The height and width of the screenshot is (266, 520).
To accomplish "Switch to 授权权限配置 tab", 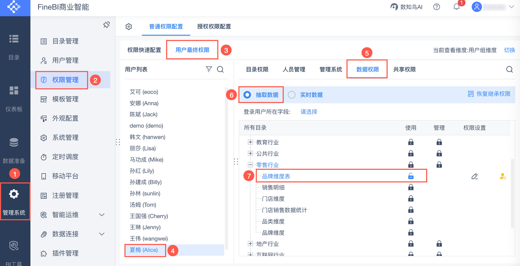I will [214, 27].
